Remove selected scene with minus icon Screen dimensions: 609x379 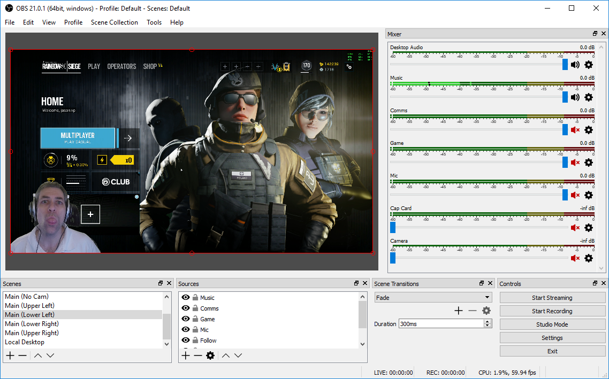(22, 355)
